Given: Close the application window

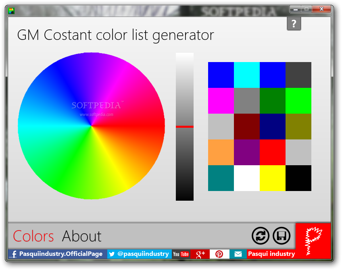Looking at the screenshot, I should 321,9.
